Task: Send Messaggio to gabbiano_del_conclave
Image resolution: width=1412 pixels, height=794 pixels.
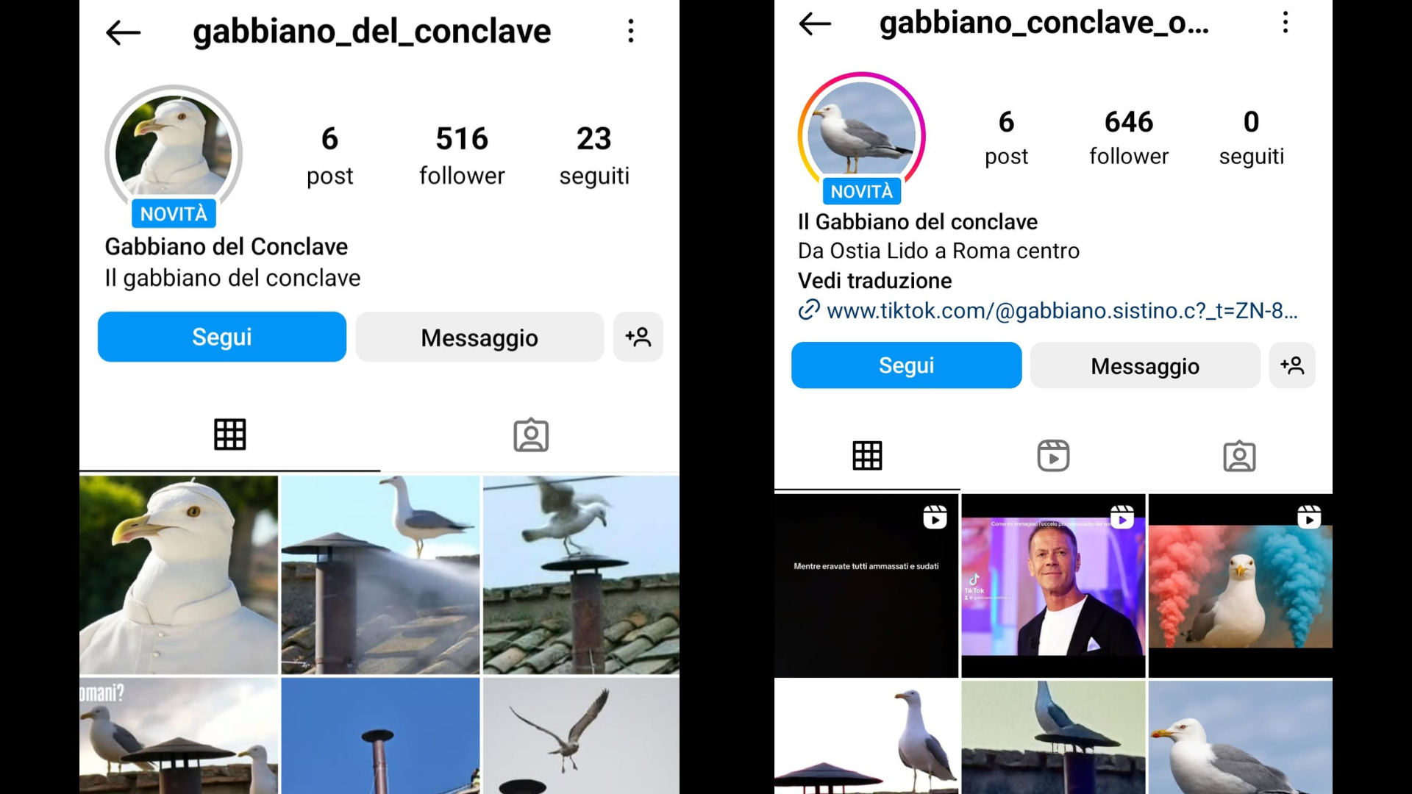Action: (479, 337)
